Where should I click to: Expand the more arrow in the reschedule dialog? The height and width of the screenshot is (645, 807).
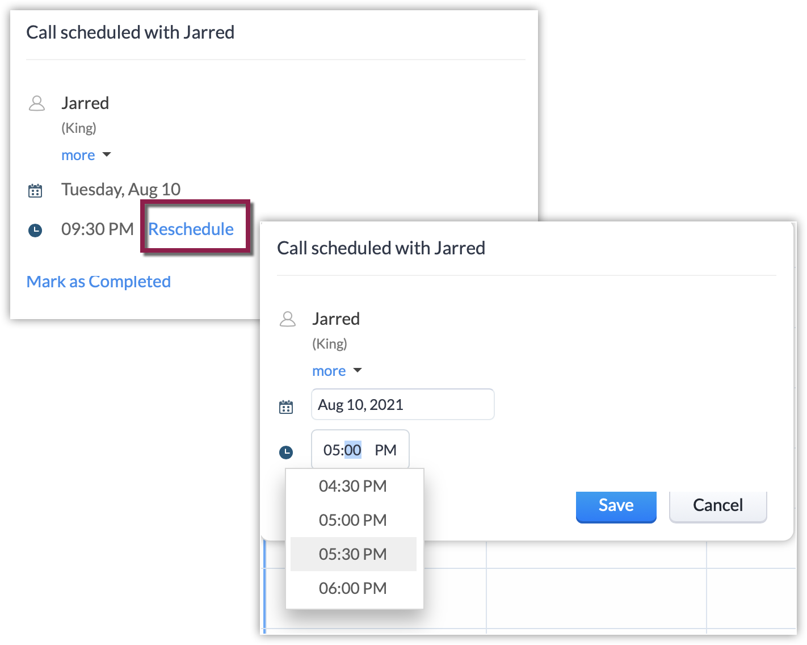(x=358, y=371)
